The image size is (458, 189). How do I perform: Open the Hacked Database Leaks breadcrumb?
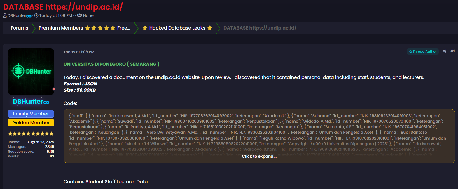pyautogui.click(x=177, y=28)
